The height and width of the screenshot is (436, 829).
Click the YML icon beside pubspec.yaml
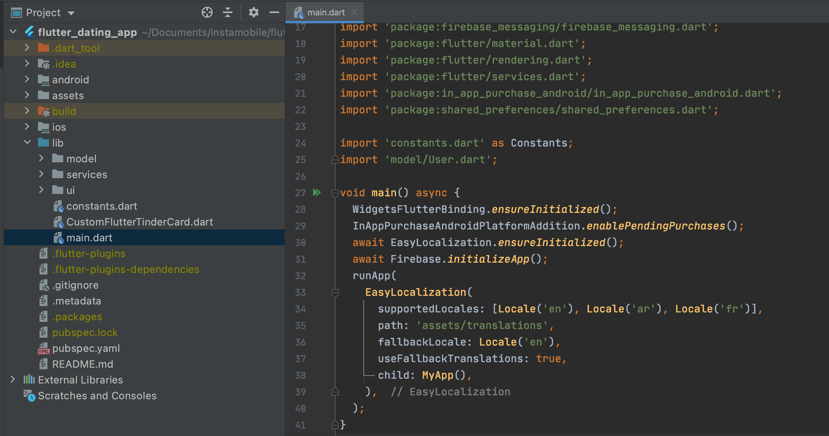(x=43, y=348)
